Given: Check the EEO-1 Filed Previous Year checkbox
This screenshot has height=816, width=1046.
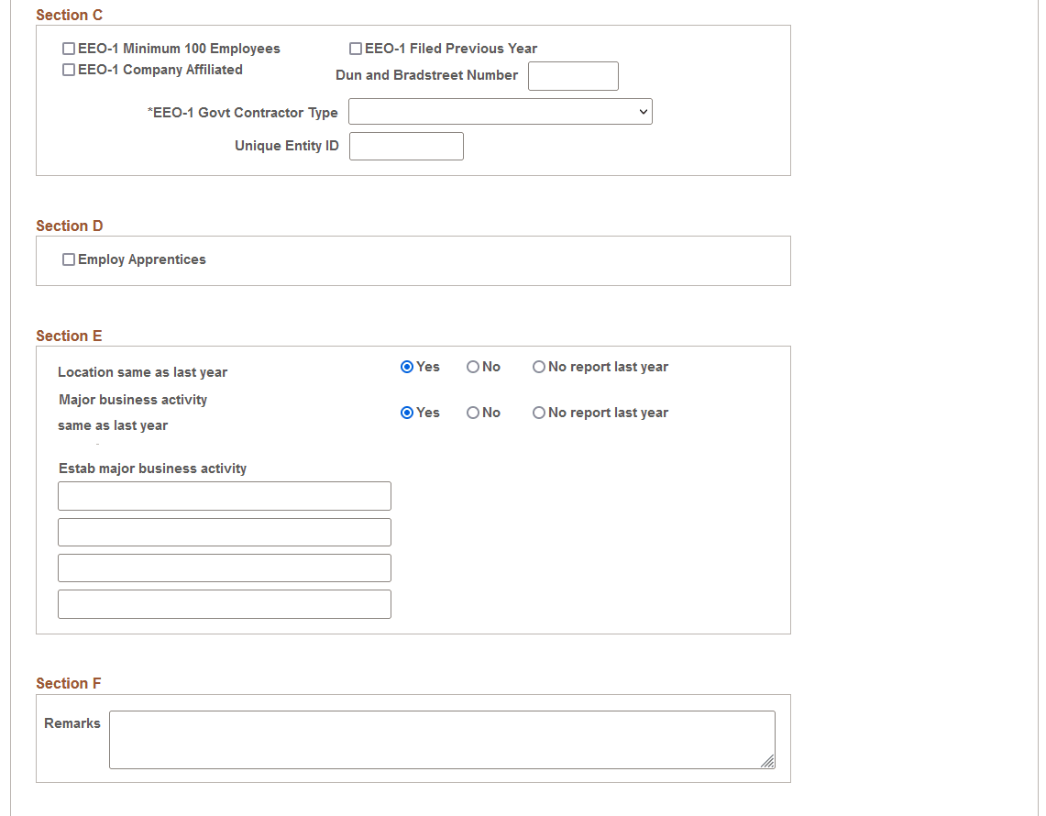Looking at the screenshot, I should [356, 48].
